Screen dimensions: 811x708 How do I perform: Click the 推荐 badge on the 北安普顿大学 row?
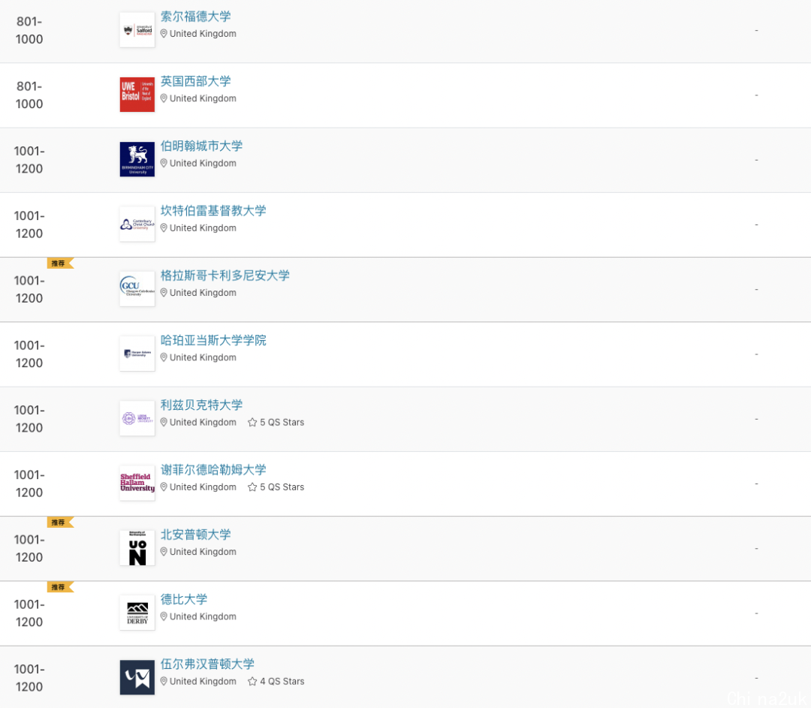(61, 523)
